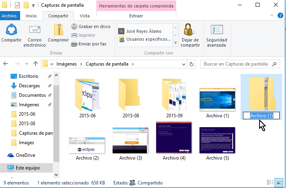Switch to details view icon
Image resolution: width=286 pixels, height=188 pixels.
(x=270, y=182)
